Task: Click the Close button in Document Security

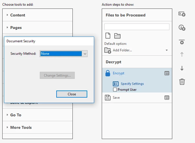Action: [x=72, y=94]
